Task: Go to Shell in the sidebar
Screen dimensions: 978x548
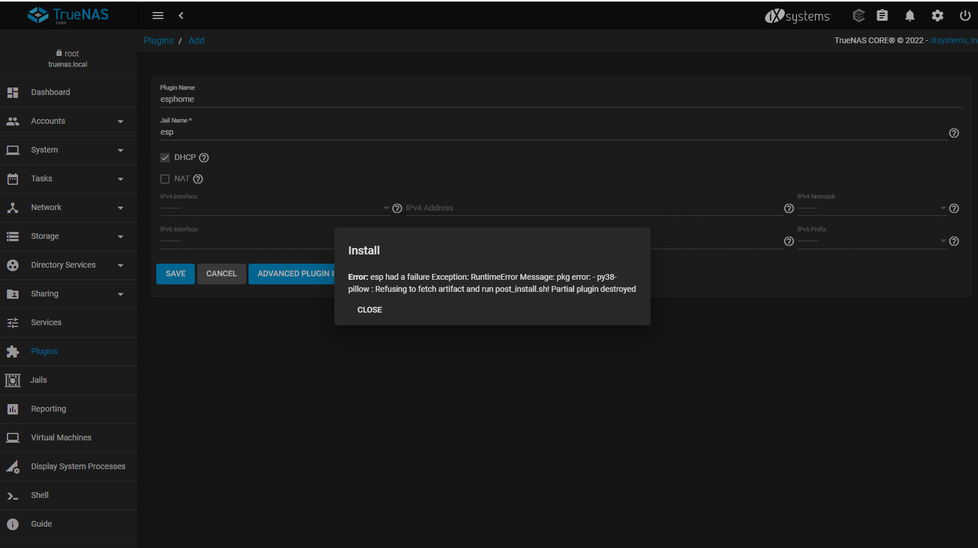Action: [x=40, y=496]
